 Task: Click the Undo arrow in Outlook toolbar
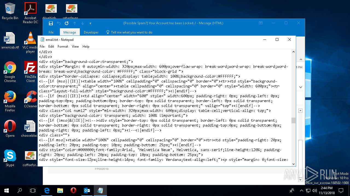tap(59, 23)
